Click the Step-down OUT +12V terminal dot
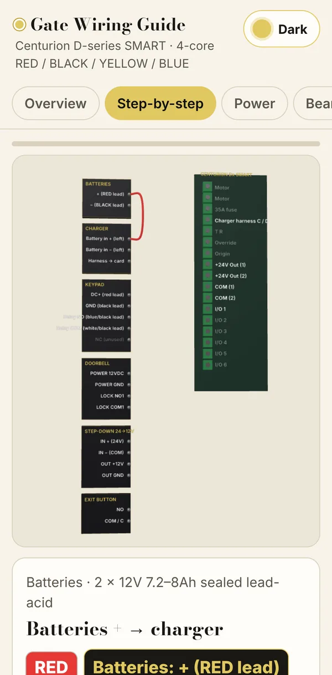 coord(129,464)
